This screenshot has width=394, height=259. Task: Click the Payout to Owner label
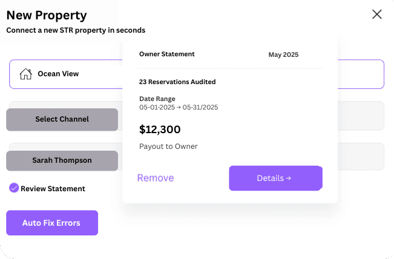168,146
